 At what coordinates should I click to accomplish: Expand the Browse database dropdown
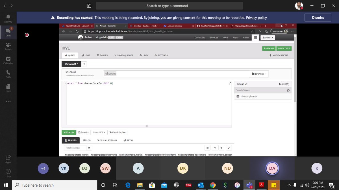[259, 74]
